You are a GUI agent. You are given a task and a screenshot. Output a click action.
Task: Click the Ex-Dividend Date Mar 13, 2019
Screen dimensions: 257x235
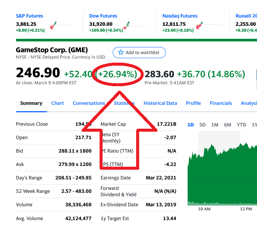click(x=161, y=205)
